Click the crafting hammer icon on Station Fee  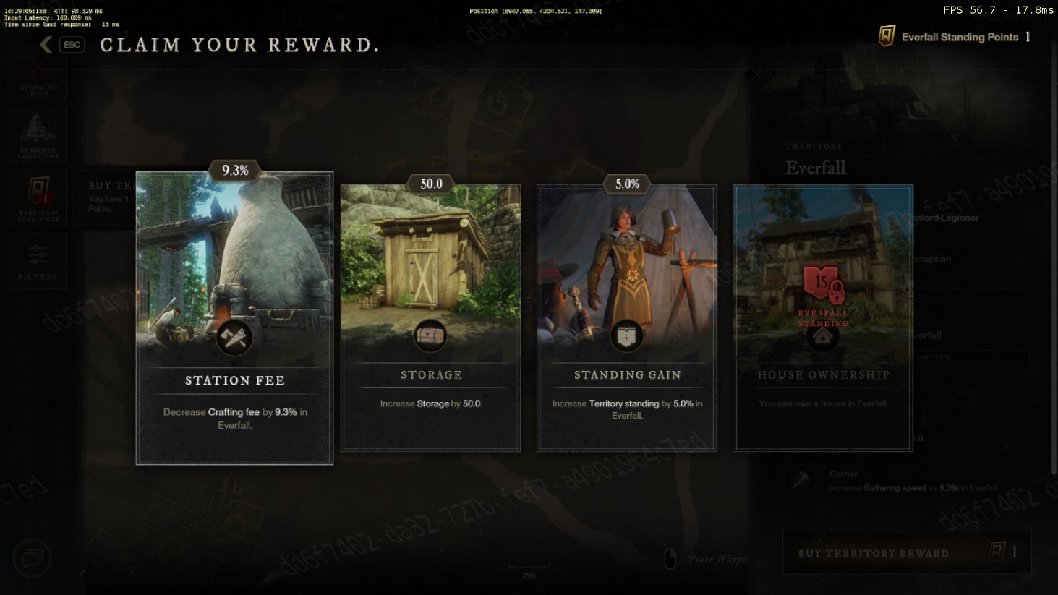tap(234, 337)
